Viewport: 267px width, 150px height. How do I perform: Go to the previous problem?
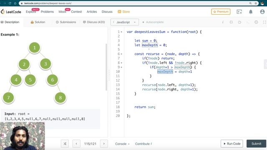76,144
